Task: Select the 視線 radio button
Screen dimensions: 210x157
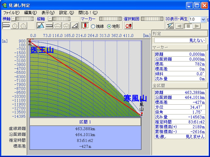Action: pyautogui.click(x=93, y=26)
